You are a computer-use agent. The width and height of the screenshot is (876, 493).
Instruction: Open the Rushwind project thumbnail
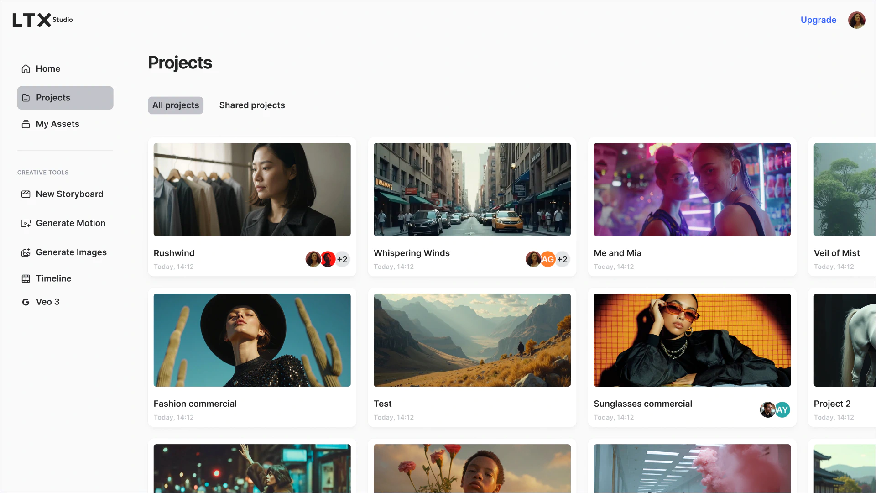click(x=252, y=189)
